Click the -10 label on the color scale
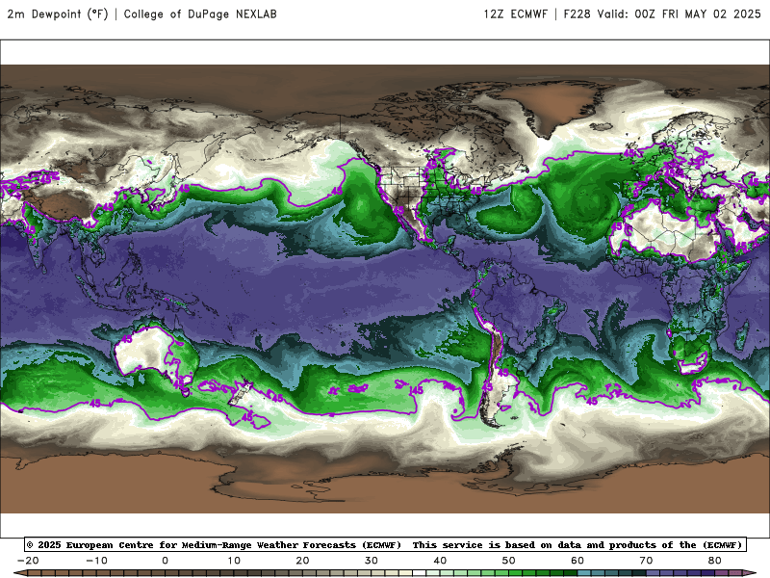 pyautogui.click(x=96, y=561)
